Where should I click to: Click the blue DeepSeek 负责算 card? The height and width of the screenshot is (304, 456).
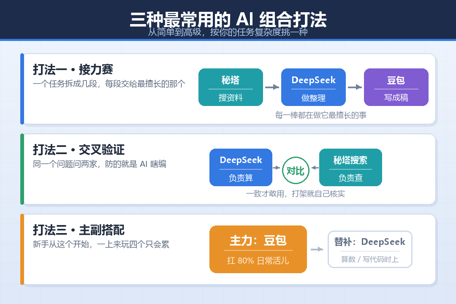point(241,167)
